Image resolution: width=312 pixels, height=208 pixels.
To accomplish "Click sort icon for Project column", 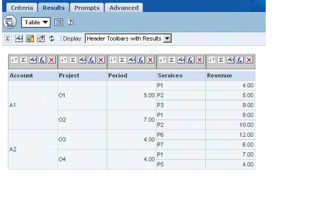I will pos(63,60).
